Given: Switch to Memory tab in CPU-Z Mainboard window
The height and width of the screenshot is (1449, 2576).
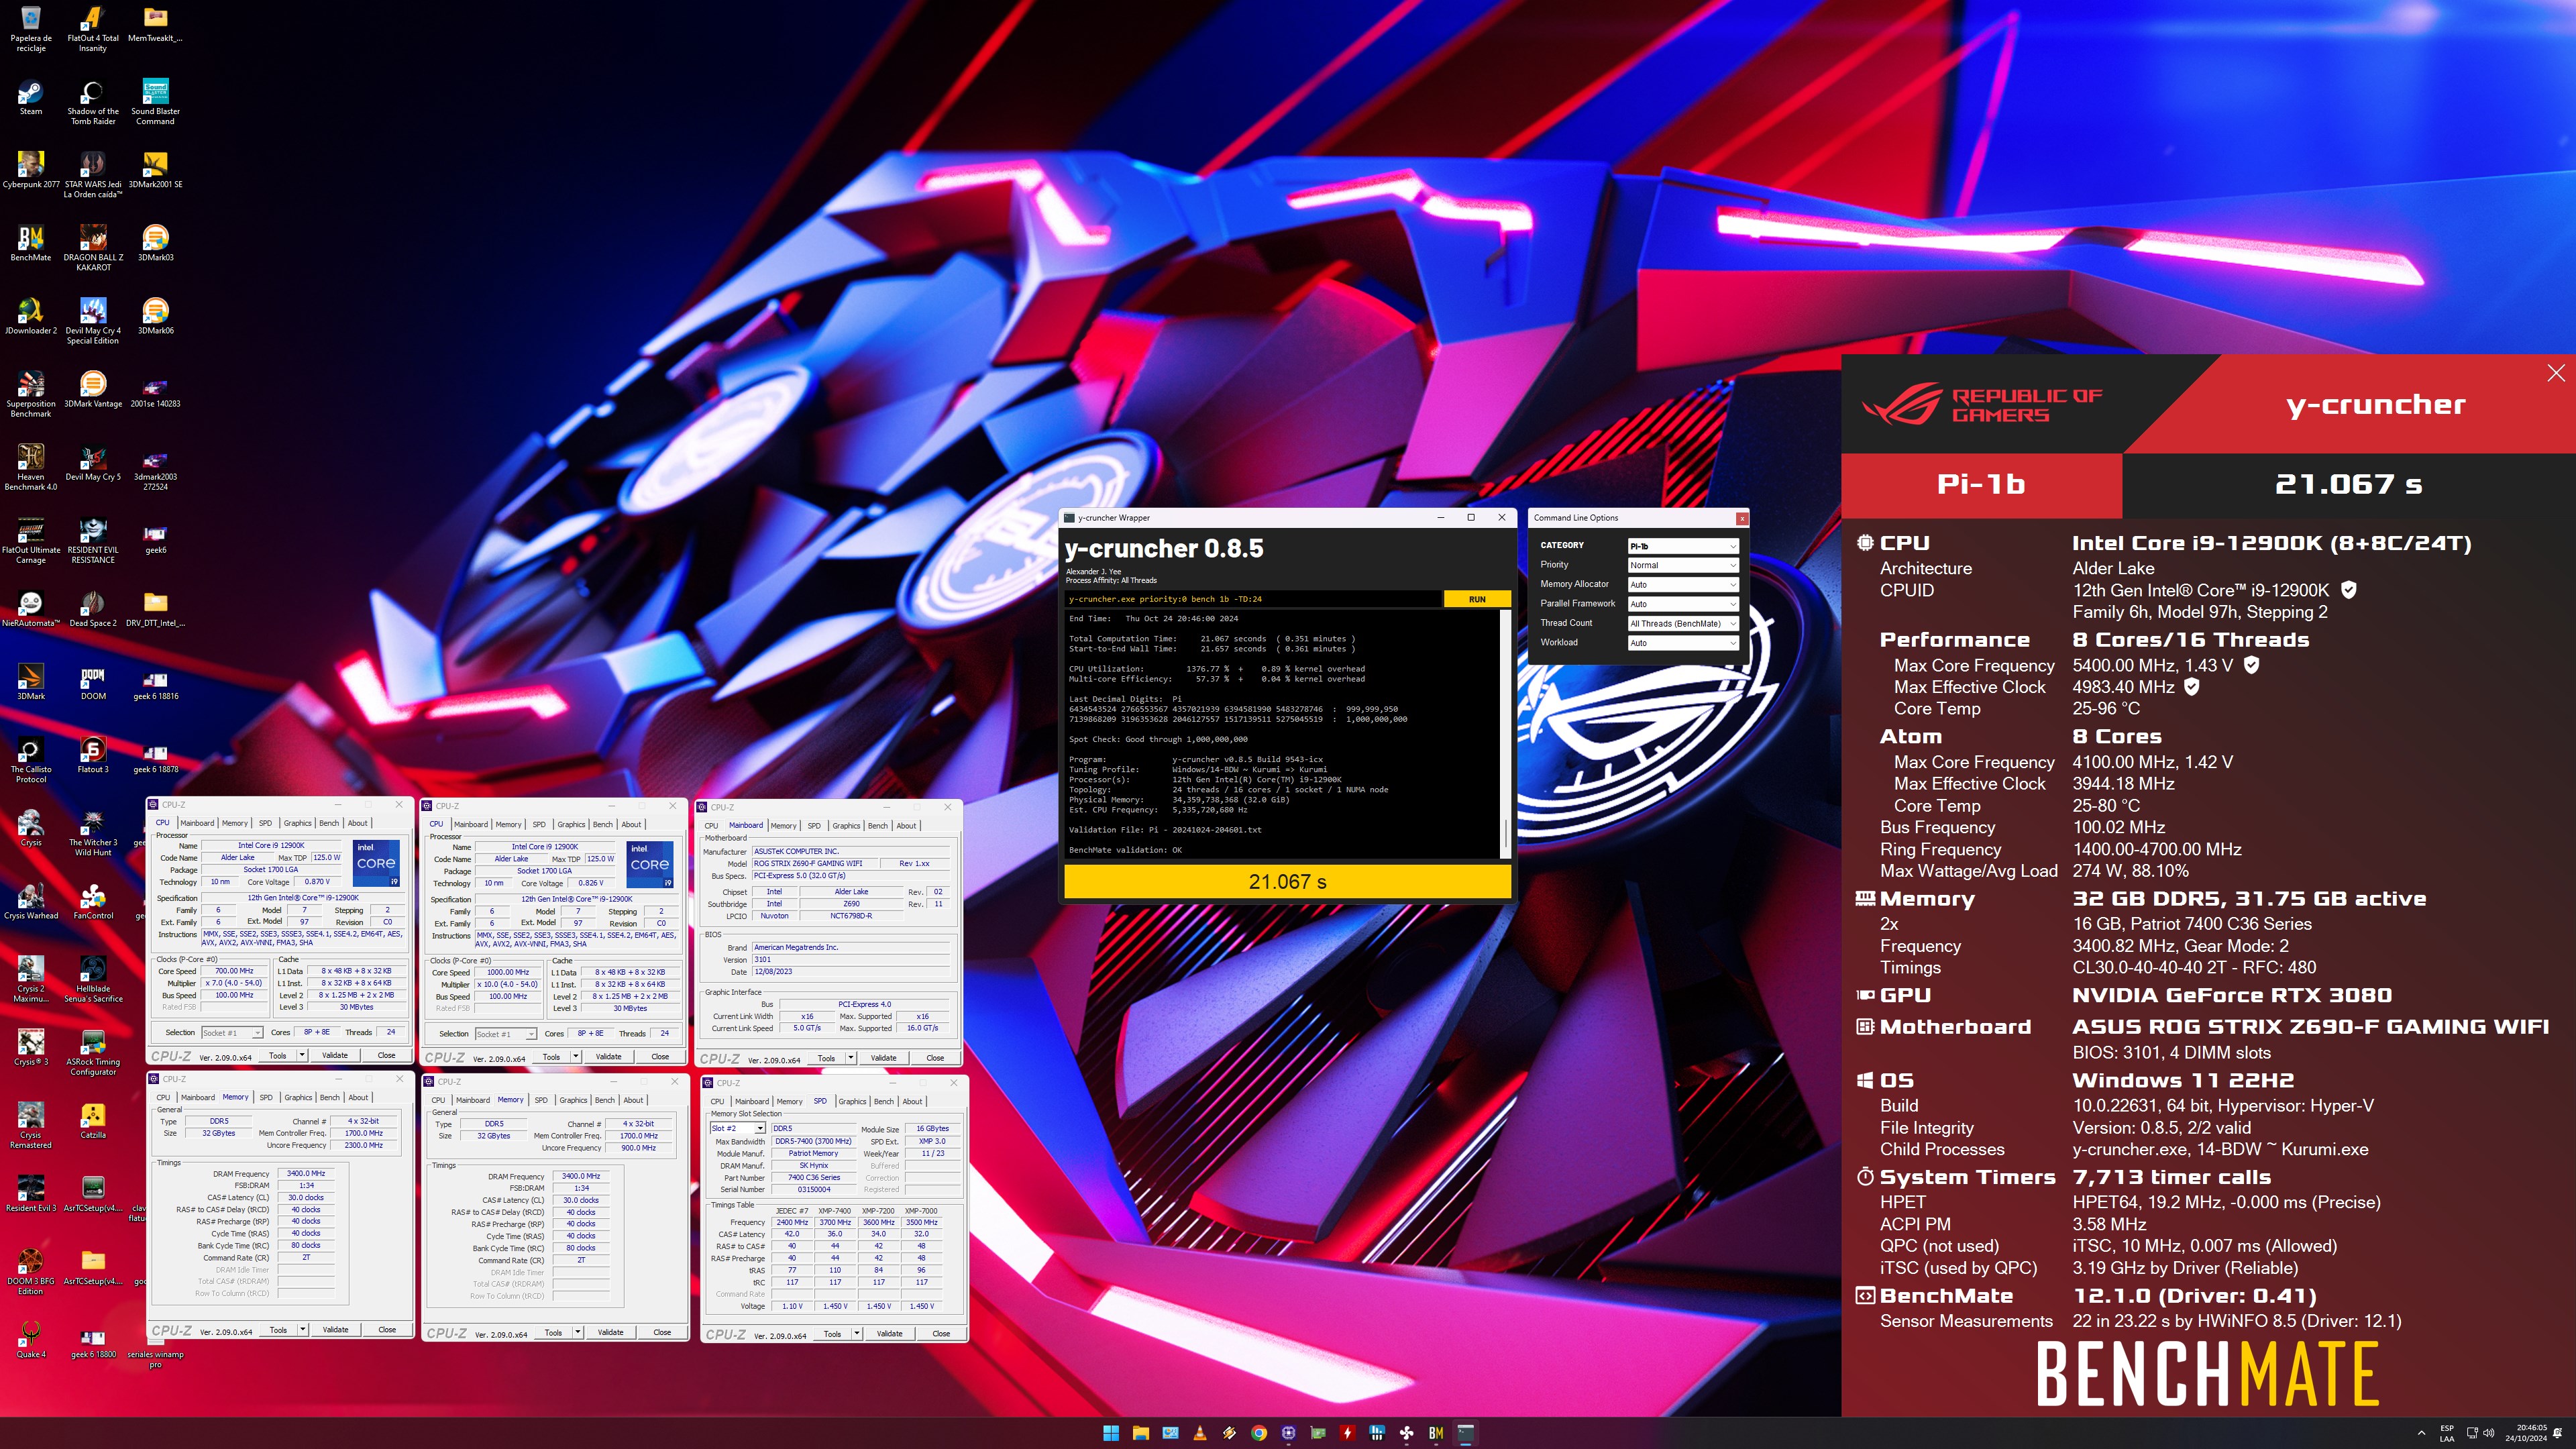Looking at the screenshot, I should (784, 826).
